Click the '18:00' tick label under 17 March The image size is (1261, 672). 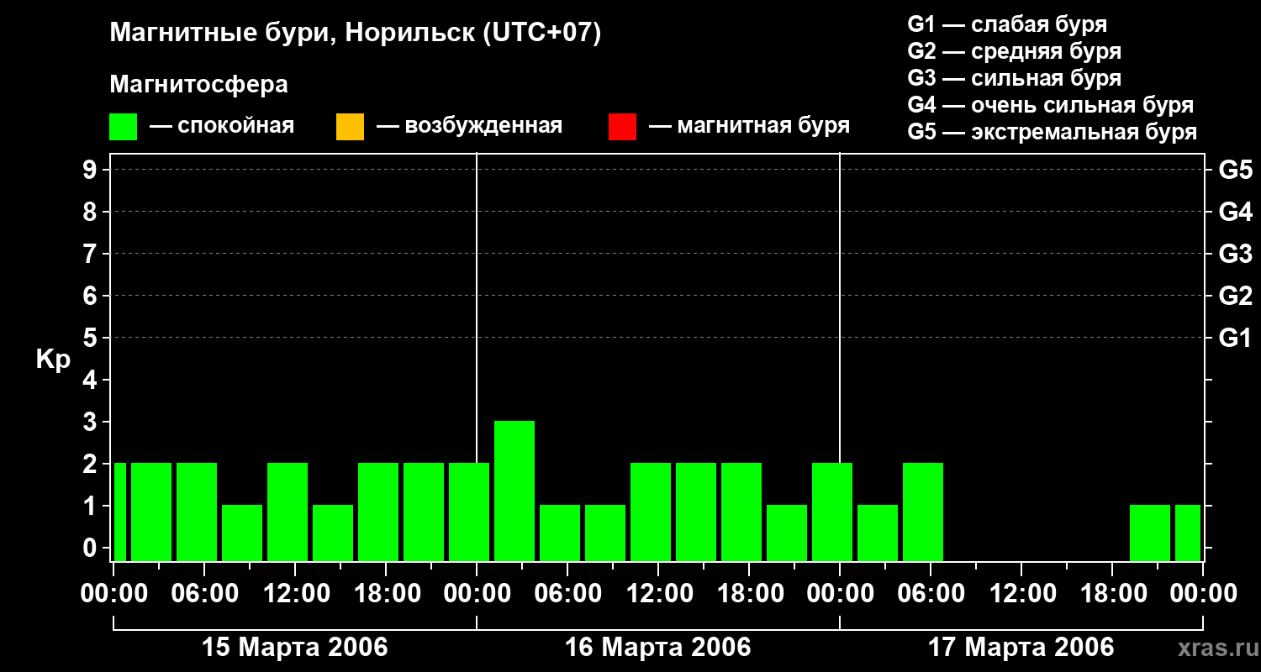pyautogui.click(x=1112, y=594)
